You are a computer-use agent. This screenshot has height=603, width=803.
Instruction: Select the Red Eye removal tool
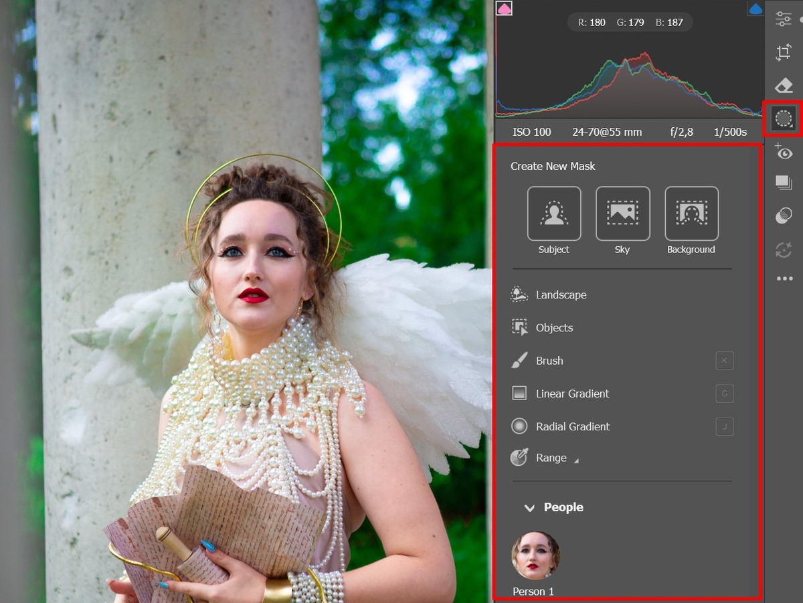point(784,151)
